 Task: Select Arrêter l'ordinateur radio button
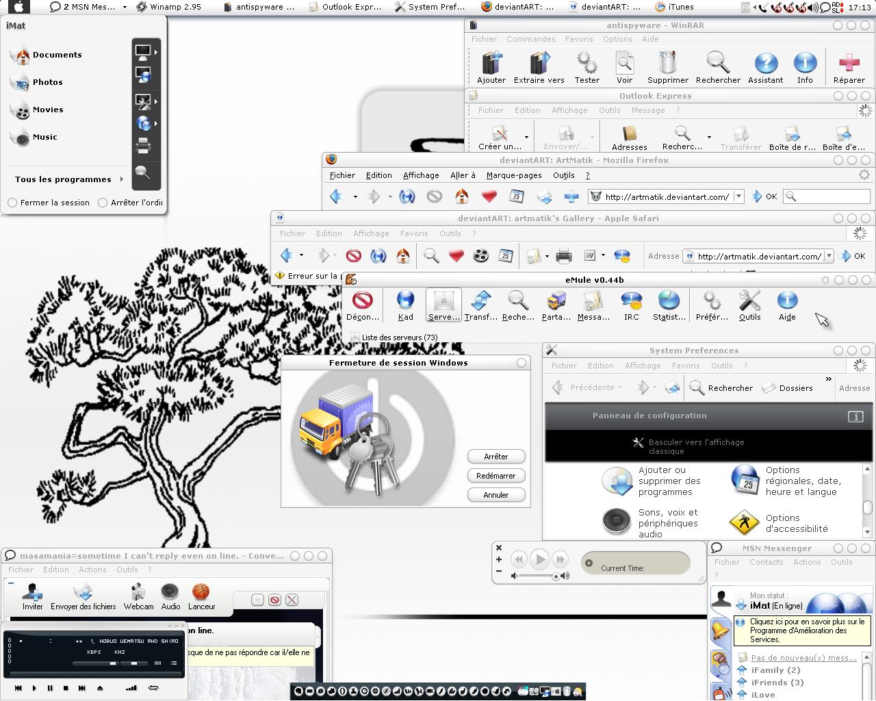click(103, 203)
